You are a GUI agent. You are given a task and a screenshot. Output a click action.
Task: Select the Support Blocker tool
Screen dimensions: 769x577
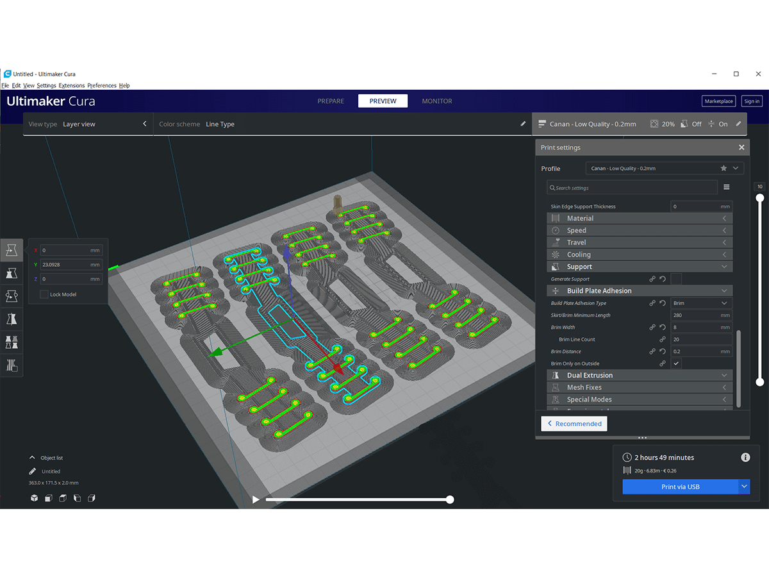pos(12,365)
